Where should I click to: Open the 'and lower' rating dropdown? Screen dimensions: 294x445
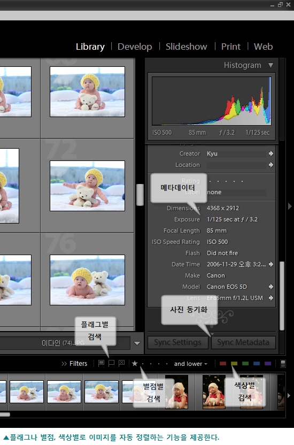pos(191,364)
